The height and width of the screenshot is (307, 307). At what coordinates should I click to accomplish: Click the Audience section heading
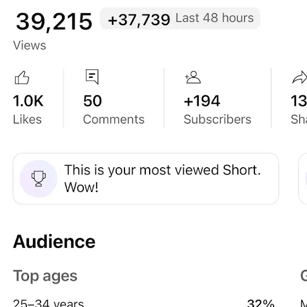tap(54, 242)
